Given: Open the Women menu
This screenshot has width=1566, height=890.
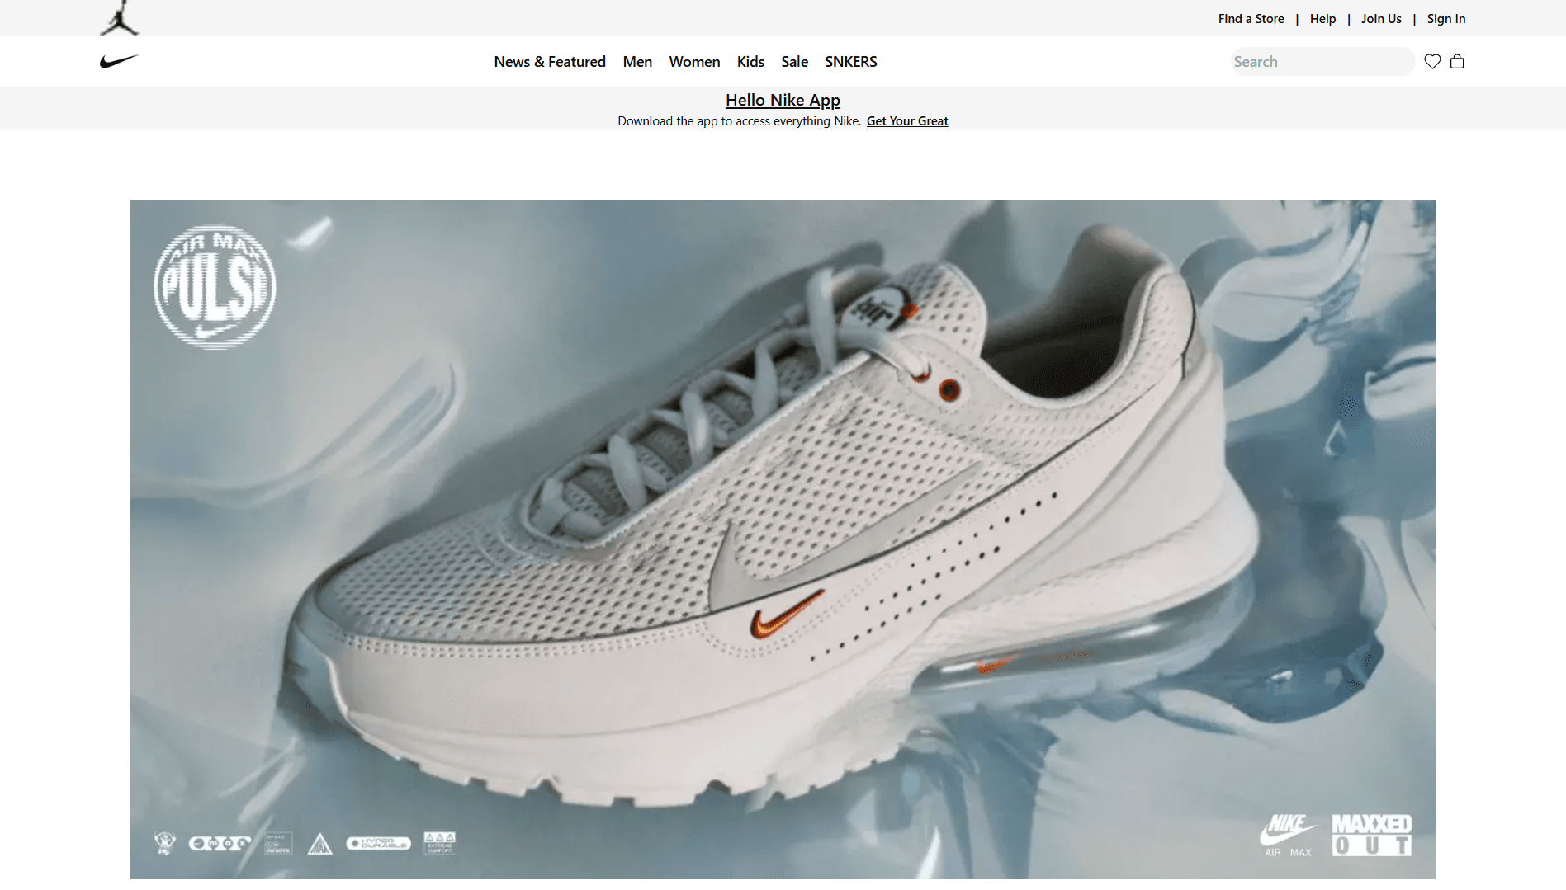Looking at the screenshot, I should coord(694,61).
